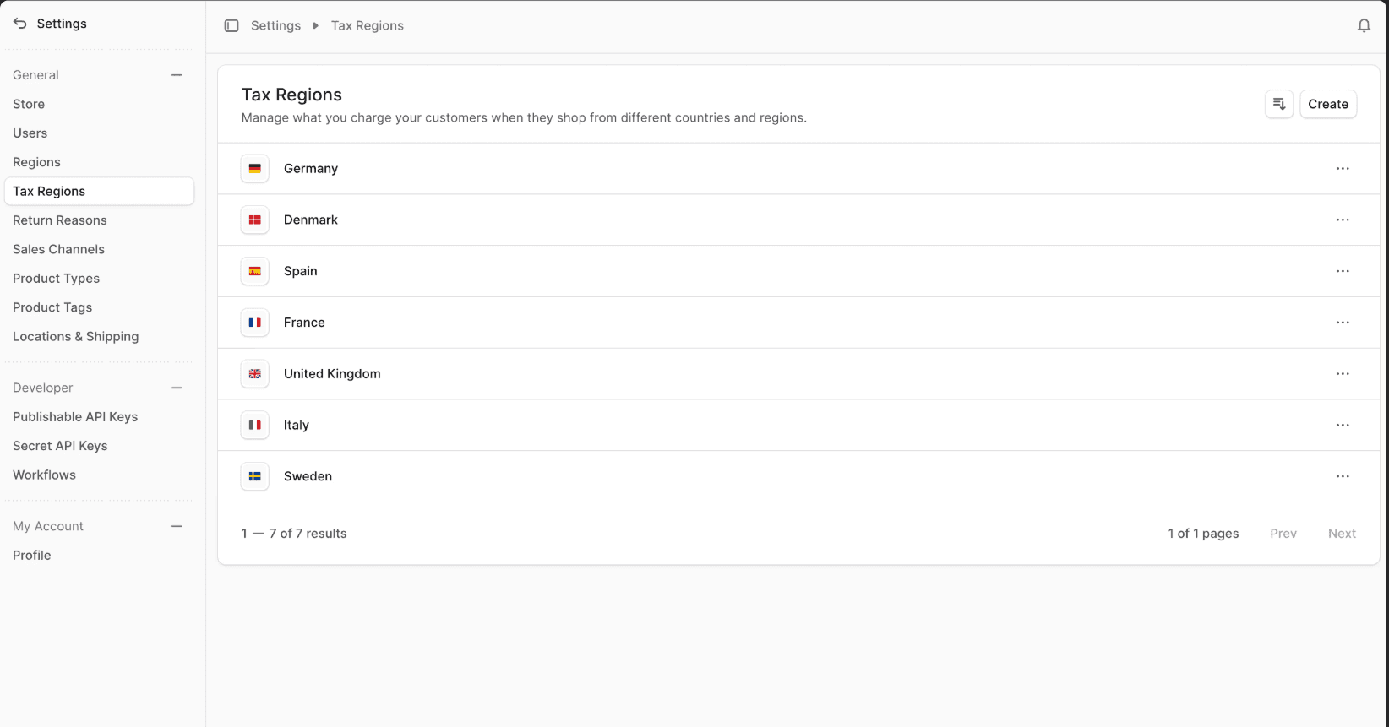
Task: Click the Denmark flag icon
Action: pos(255,220)
